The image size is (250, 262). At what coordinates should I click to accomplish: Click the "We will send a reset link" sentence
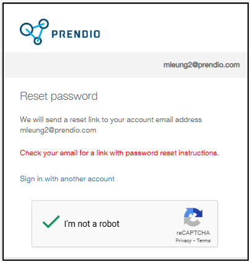(111, 120)
